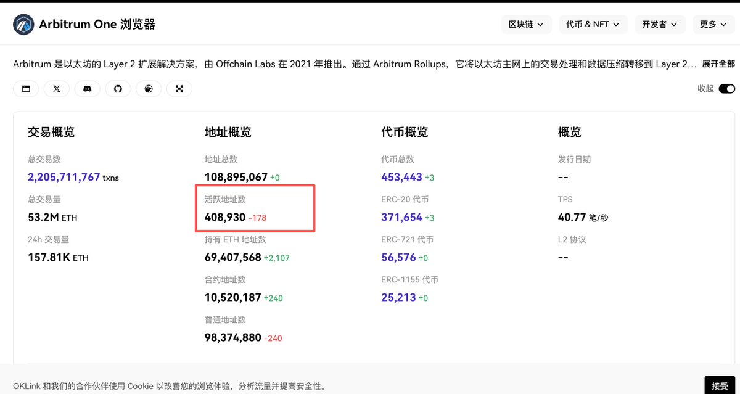Click the 地址概览 section heading
Image resolution: width=740 pixels, height=394 pixels.
point(228,132)
